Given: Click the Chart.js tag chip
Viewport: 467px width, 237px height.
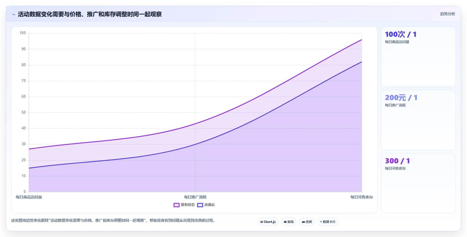Looking at the screenshot, I should (x=268, y=222).
